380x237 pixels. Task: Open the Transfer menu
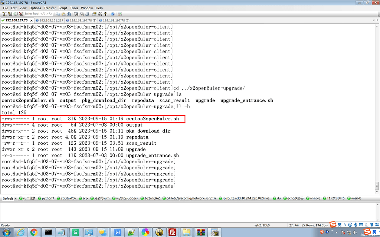point(50,8)
